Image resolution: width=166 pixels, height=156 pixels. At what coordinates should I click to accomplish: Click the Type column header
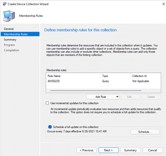(116, 76)
